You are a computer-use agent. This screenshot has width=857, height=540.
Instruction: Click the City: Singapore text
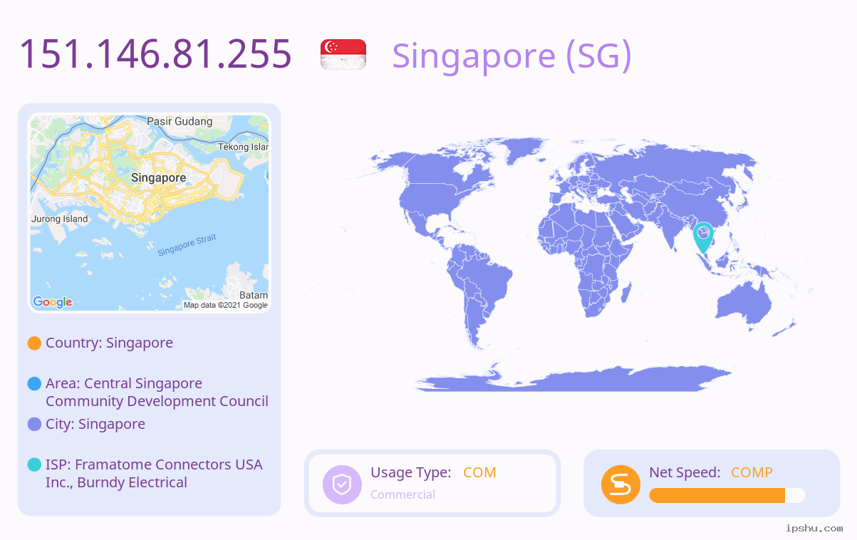(x=95, y=424)
